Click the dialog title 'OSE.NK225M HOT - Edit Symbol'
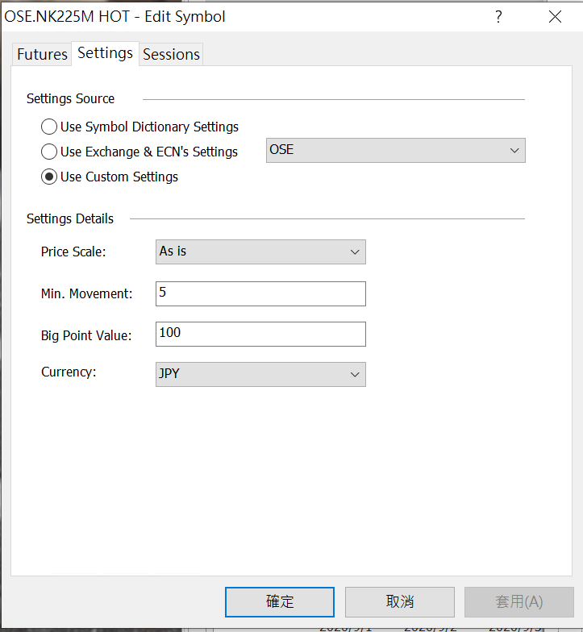 tap(115, 16)
